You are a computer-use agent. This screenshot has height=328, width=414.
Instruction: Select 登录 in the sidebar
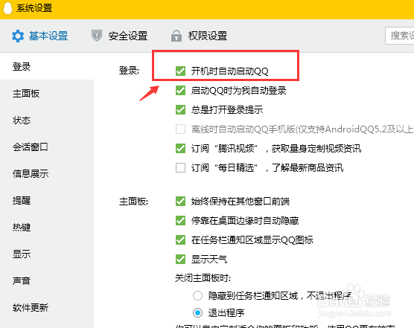tap(22, 66)
